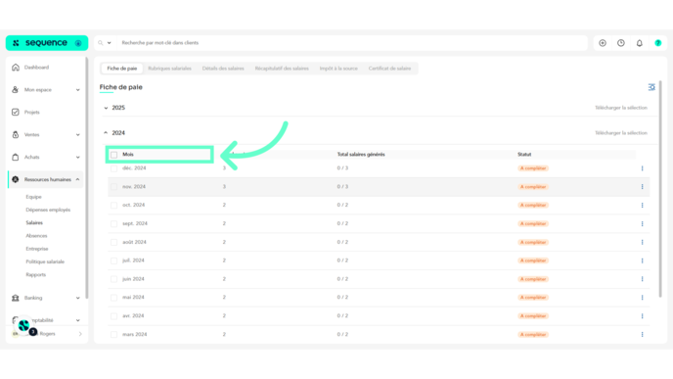Check the select-all Mois checkbox
673x379 pixels.
(113, 155)
